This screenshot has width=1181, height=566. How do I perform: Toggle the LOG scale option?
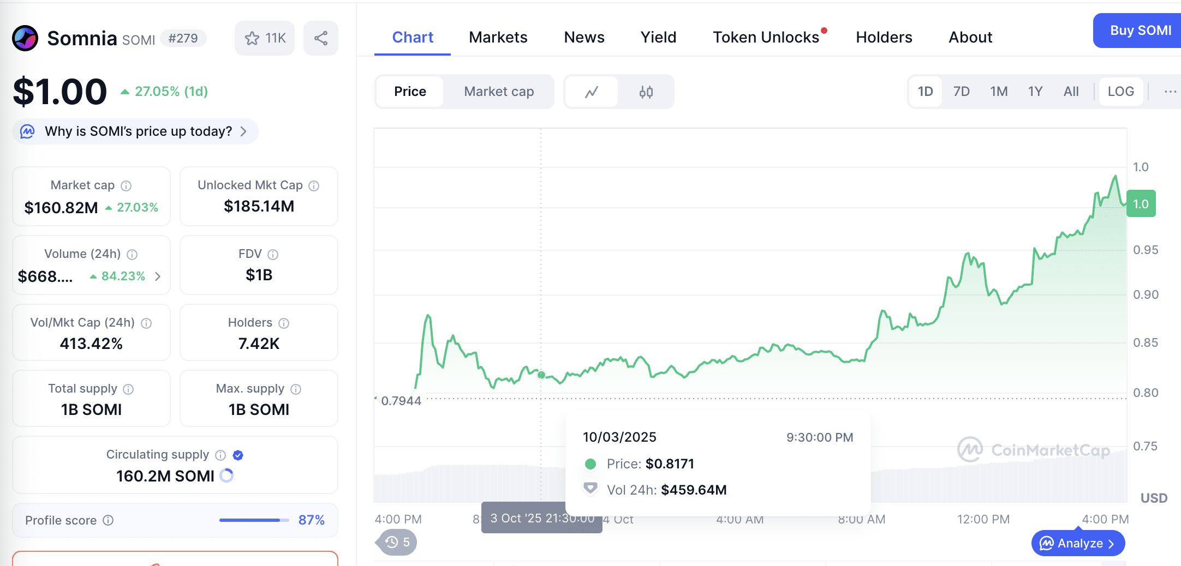click(x=1120, y=92)
